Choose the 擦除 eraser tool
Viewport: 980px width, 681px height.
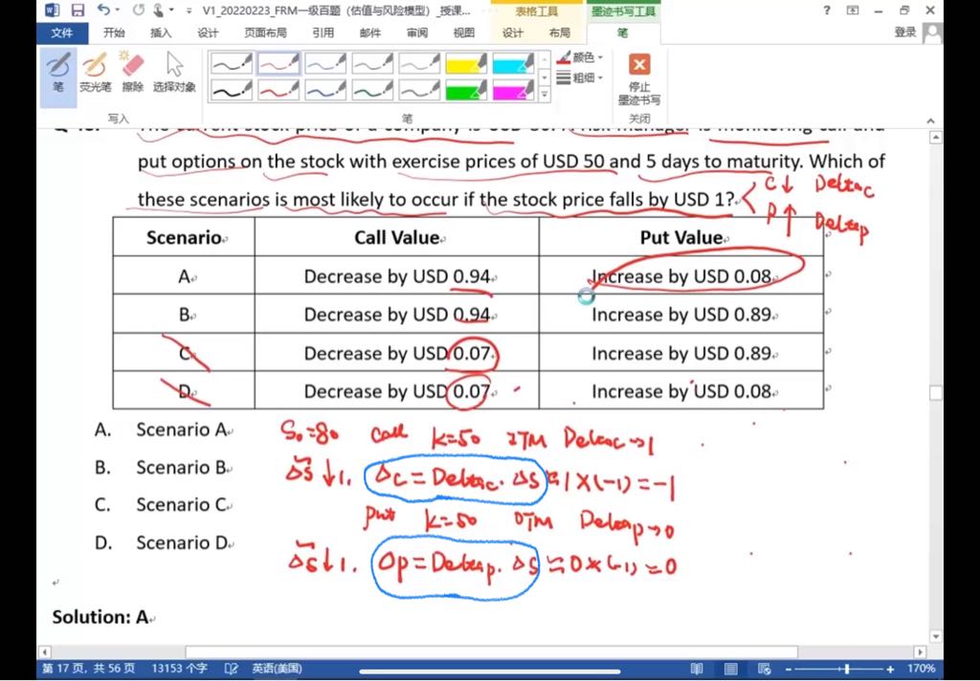pyautogui.click(x=132, y=73)
